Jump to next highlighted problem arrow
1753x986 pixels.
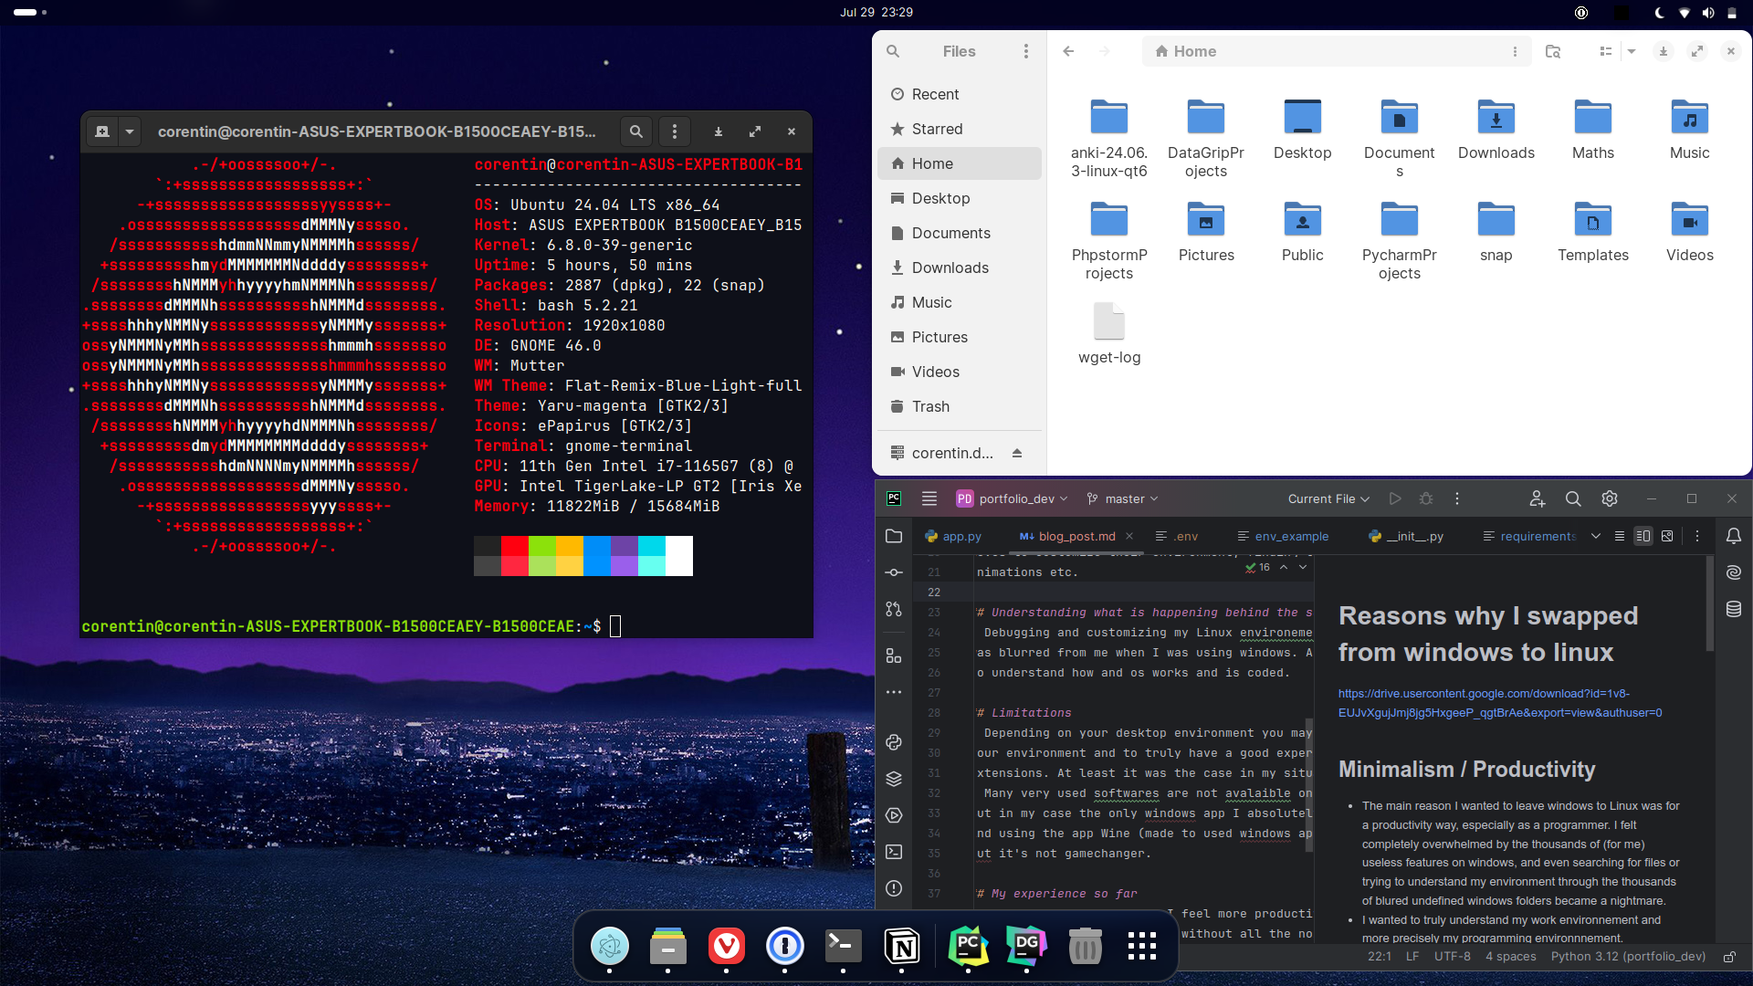[1303, 567]
